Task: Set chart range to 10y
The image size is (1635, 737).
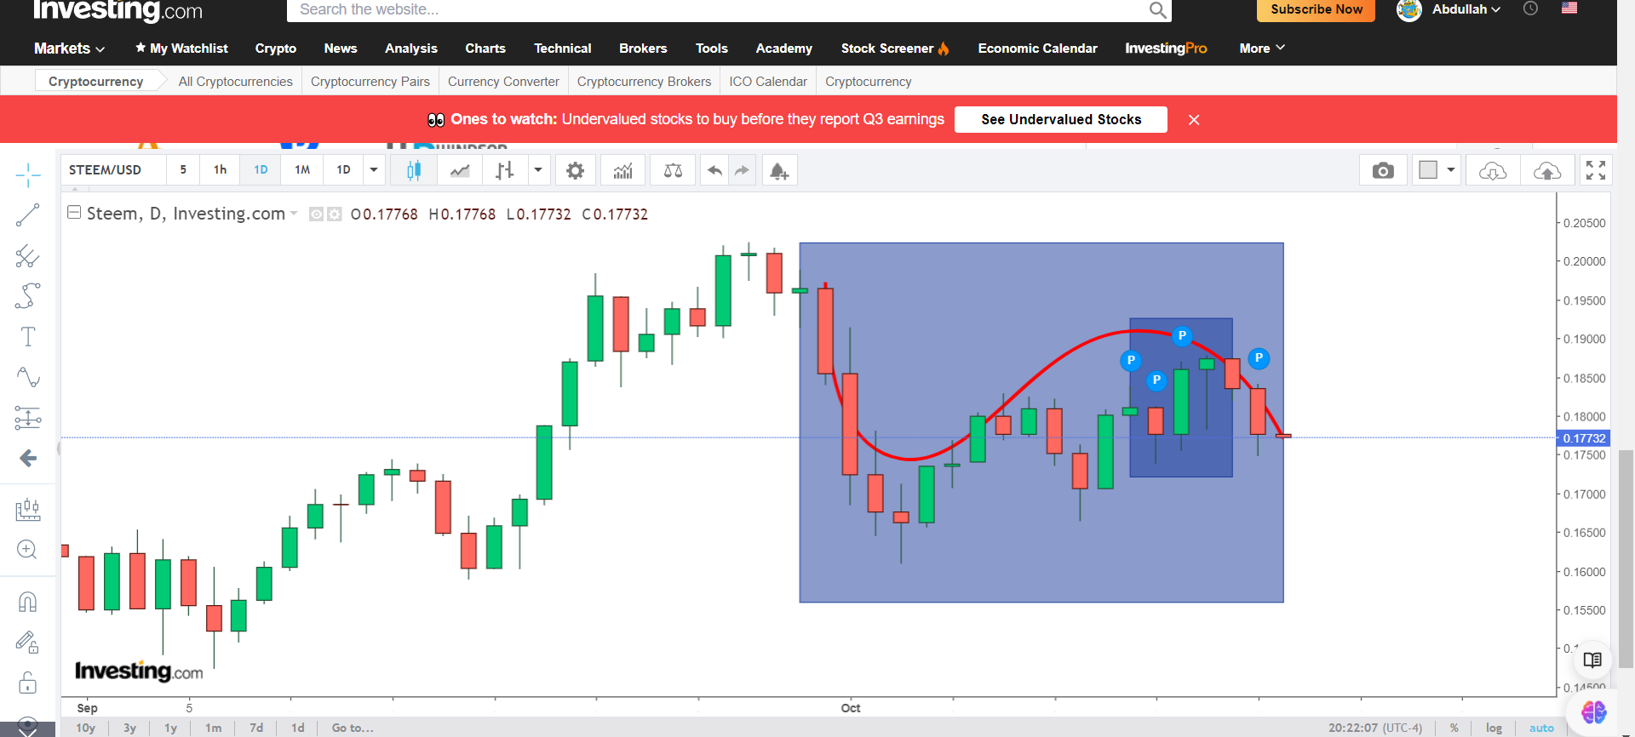Action: pos(86,728)
